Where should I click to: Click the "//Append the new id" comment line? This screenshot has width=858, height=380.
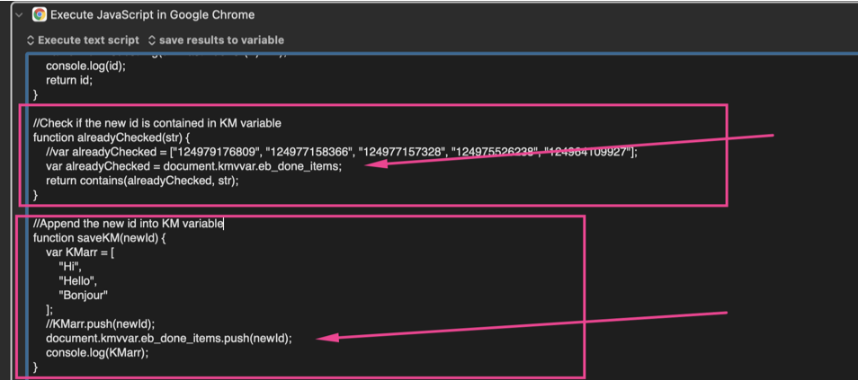pos(128,224)
